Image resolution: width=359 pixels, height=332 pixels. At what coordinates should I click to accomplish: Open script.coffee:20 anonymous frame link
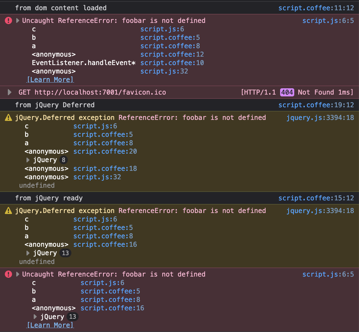click(x=105, y=151)
